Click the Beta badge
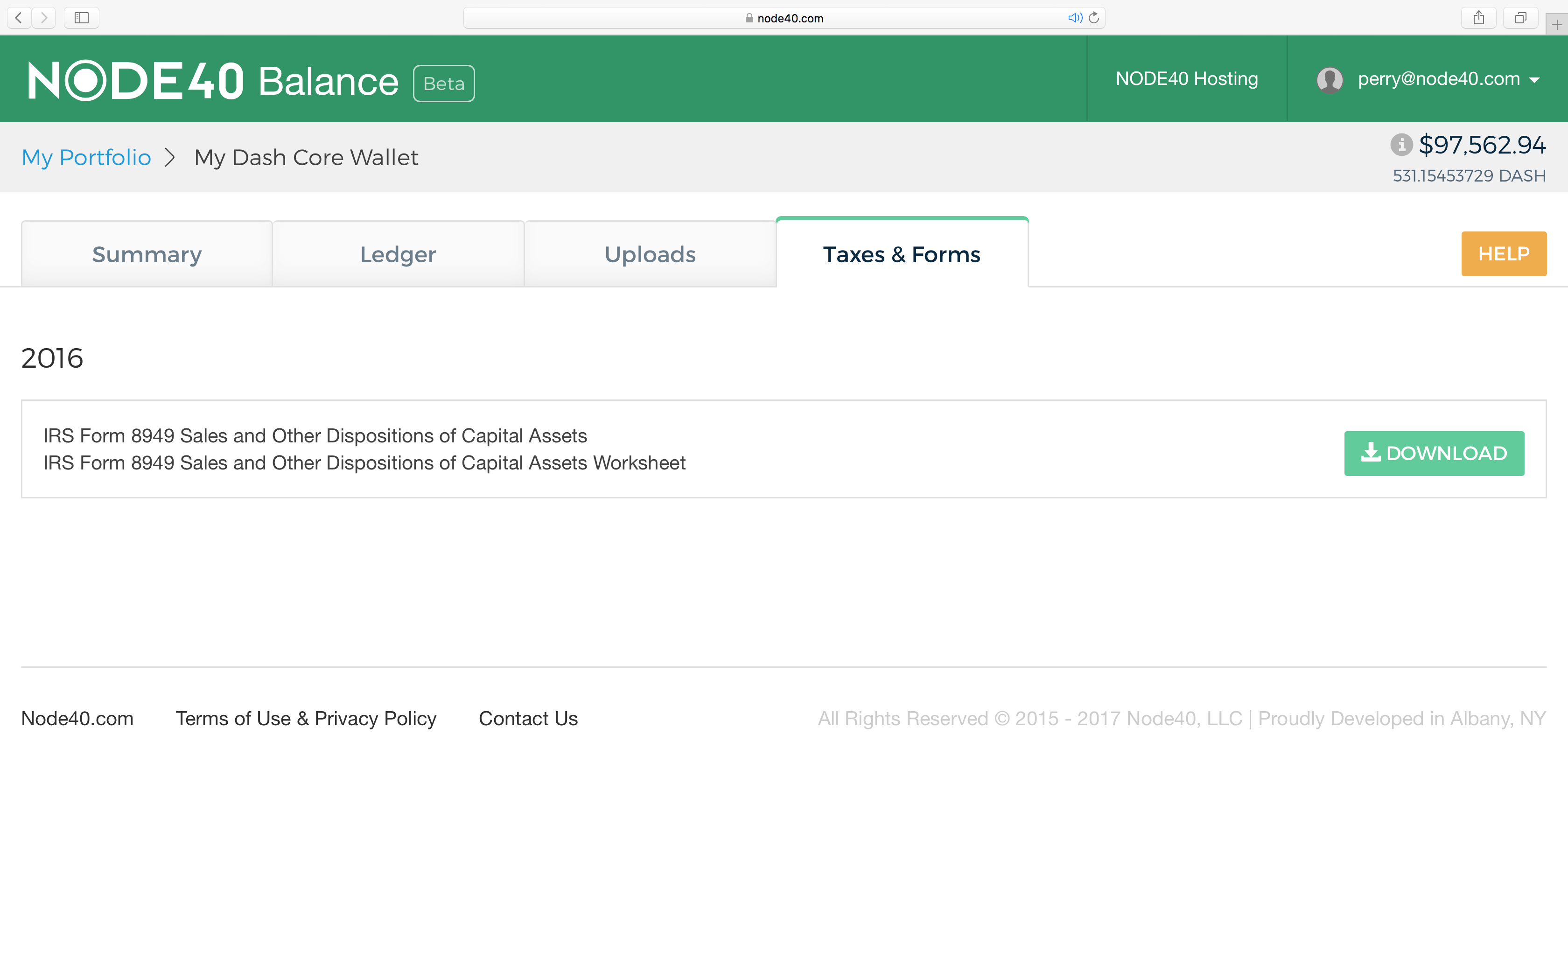This screenshot has height=980, width=1568. point(444,83)
